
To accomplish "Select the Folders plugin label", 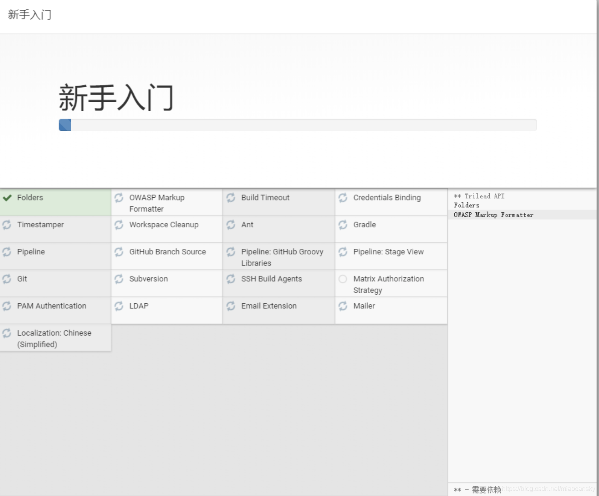I will coord(30,198).
